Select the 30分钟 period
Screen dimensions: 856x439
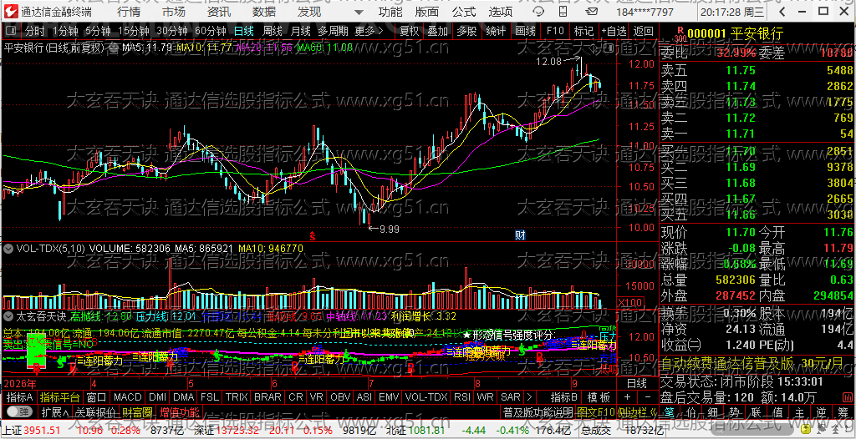tap(172, 31)
